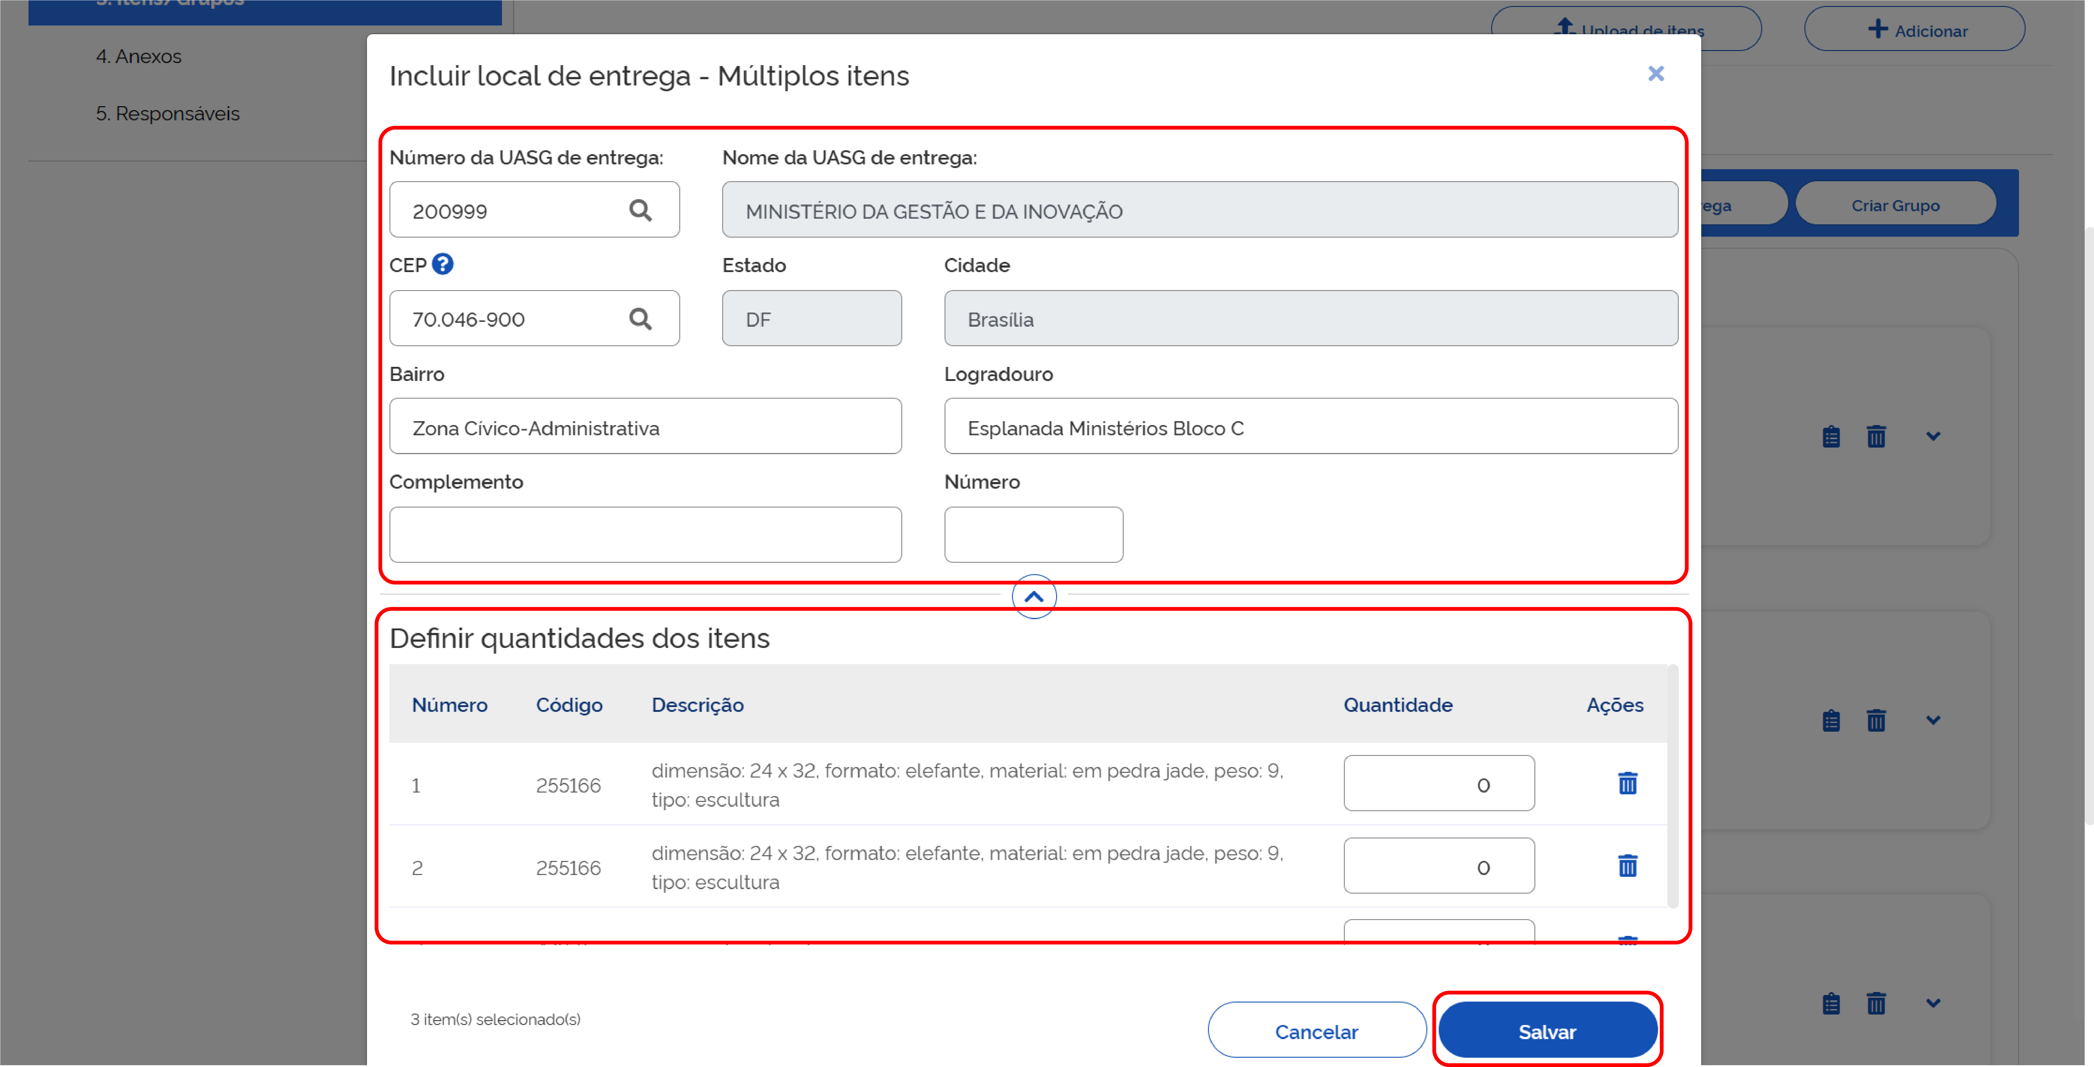Click the Bairro input field
The width and height of the screenshot is (2094, 1067).
(x=645, y=427)
